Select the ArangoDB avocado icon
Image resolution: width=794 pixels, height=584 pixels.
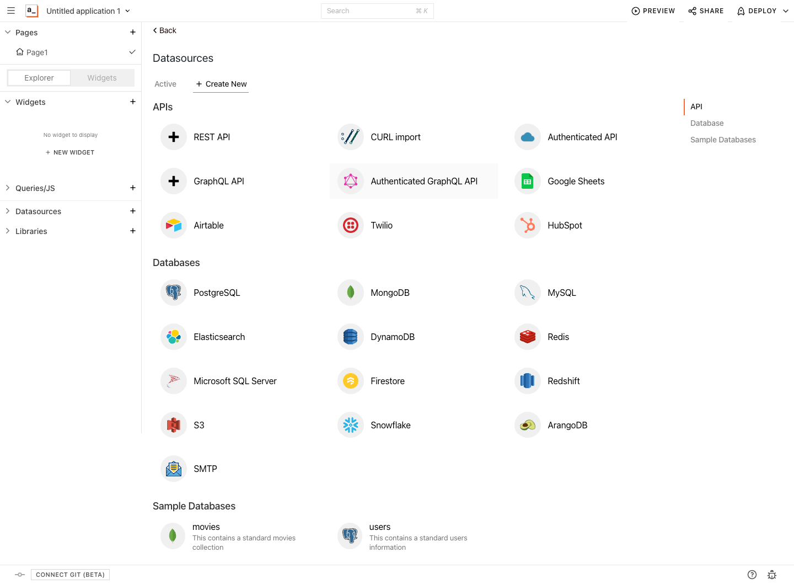(528, 425)
